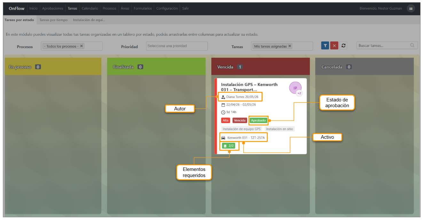Click the magnifier icon in the task search box
Image resolution: width=424 pixels, height=221 pixels.
pyautogui.click(x=412, y=45)
